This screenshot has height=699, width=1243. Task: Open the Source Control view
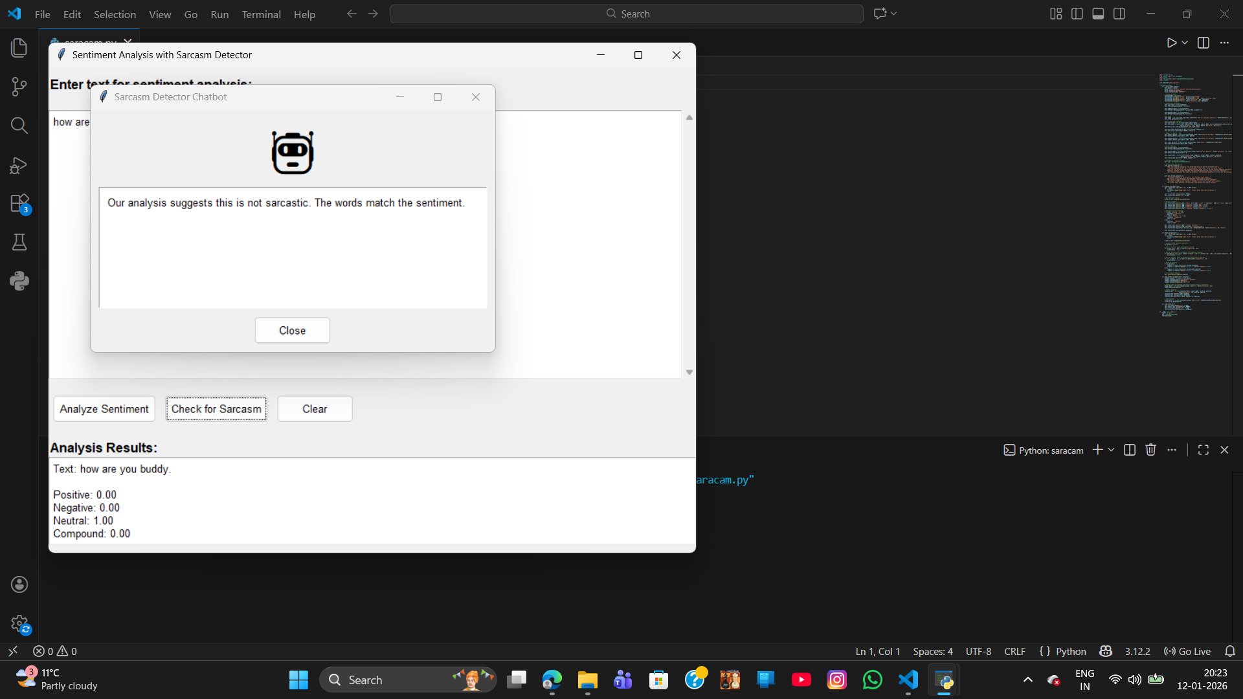[19, 86]
